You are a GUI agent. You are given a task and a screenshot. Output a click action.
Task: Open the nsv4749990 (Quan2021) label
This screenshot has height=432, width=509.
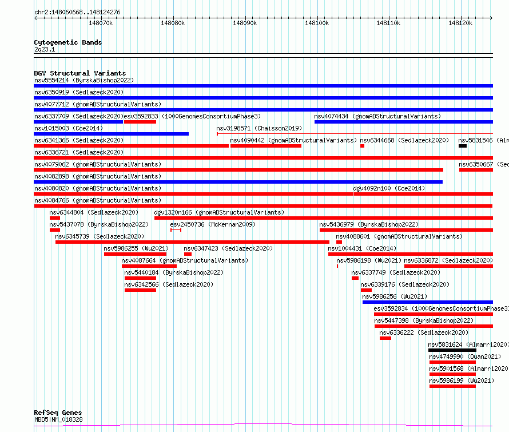coord(465,356)
